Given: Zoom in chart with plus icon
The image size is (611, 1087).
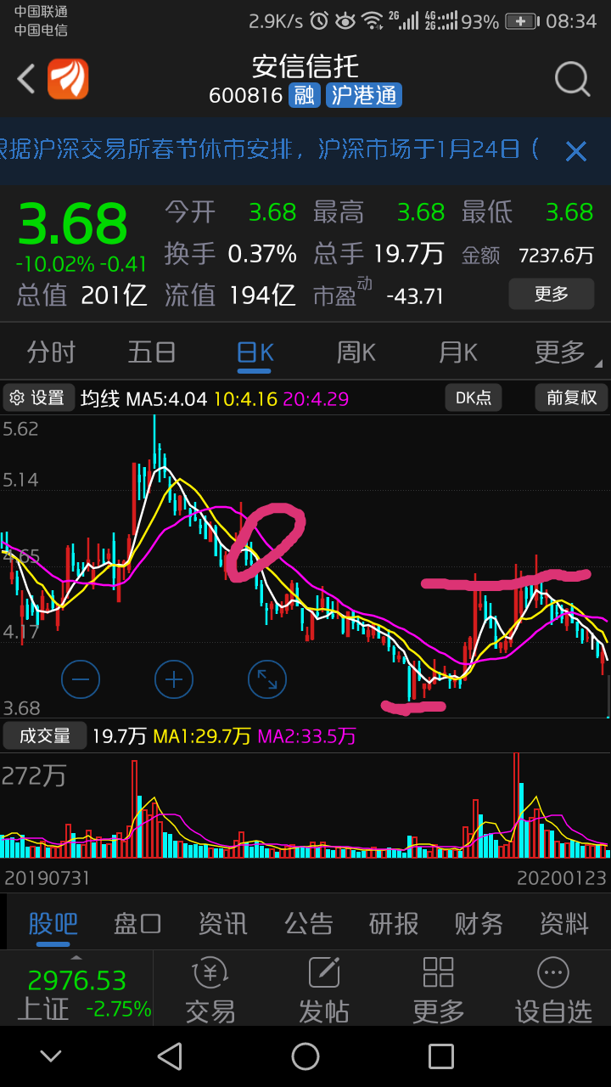Looking at the screenshot, I should pos(174,679).
